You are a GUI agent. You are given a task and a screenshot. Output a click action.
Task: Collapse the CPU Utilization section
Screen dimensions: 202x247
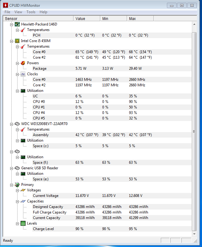pos(17,91)
